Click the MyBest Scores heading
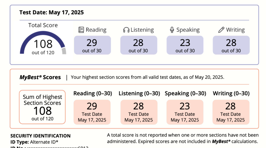Image resolution: width=266 pixels, height=148 pixels. 40,77
